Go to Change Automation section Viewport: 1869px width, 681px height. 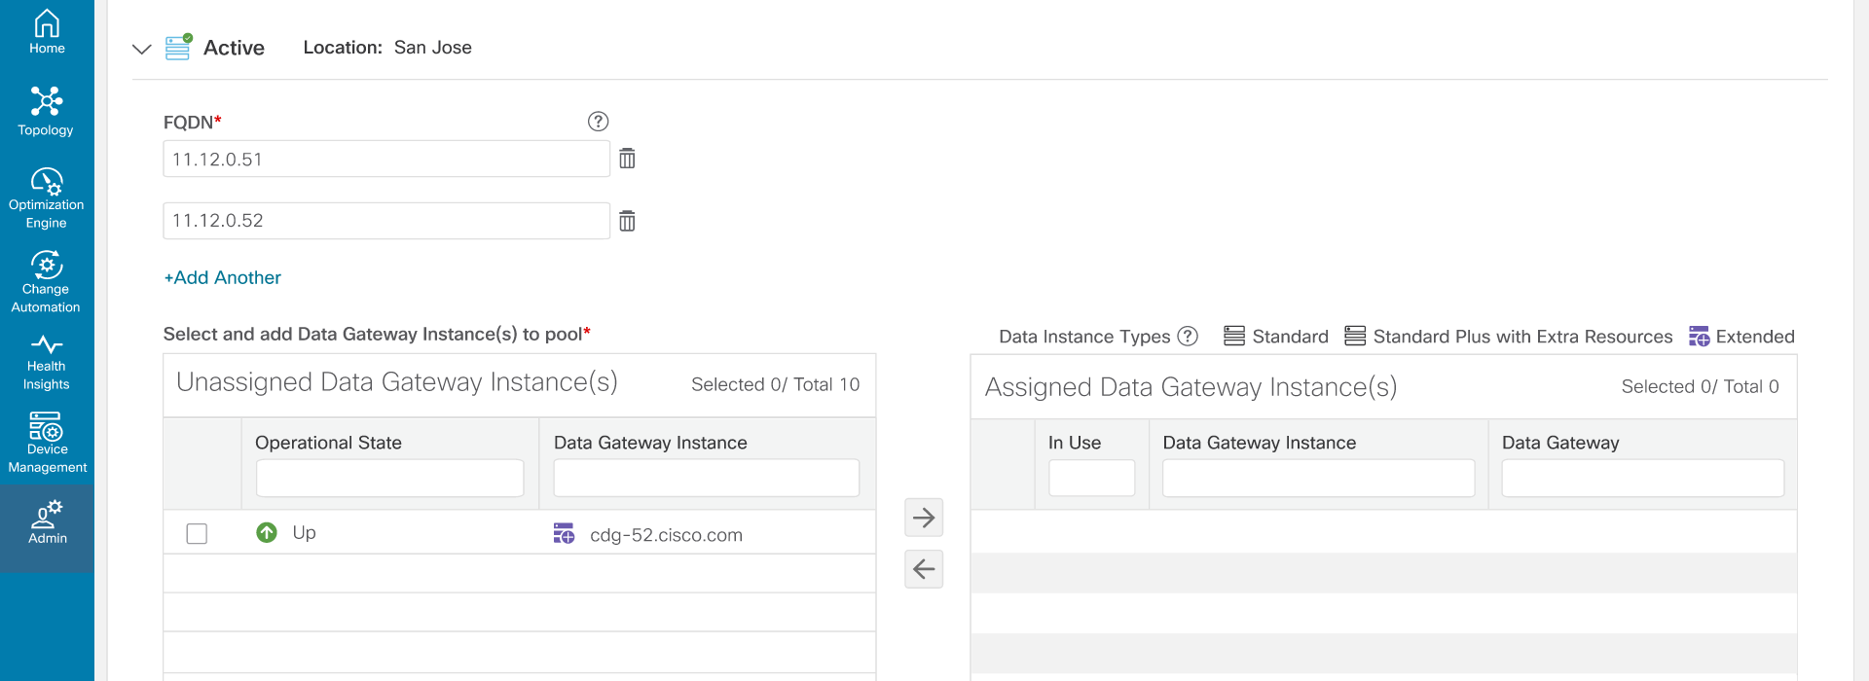[46, 281]
